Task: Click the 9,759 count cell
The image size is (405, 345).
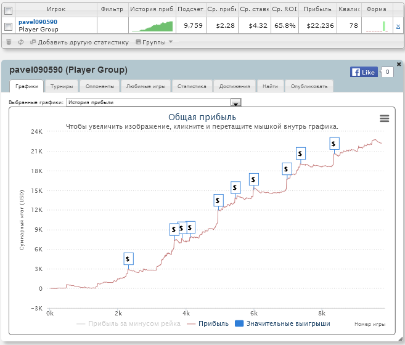Action: pos(191,25)
